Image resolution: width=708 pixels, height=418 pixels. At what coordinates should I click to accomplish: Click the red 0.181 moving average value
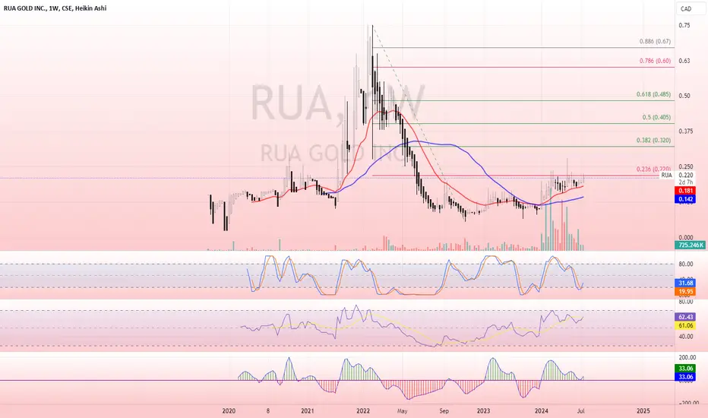tap(685, 191)
